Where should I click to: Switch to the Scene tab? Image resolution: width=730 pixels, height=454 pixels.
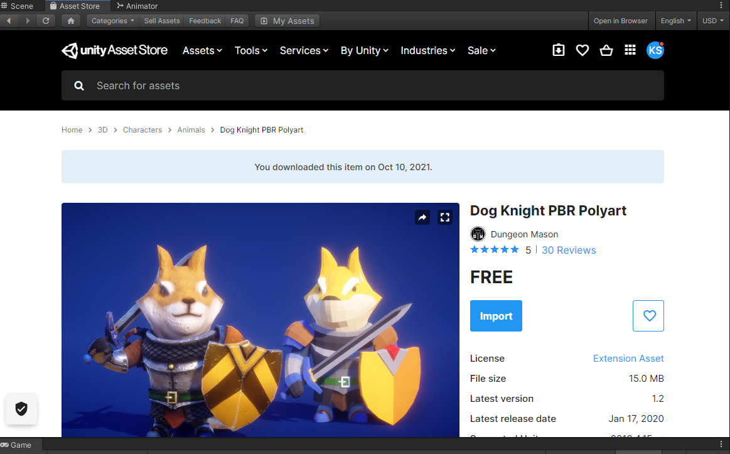(x=17, y=6)
